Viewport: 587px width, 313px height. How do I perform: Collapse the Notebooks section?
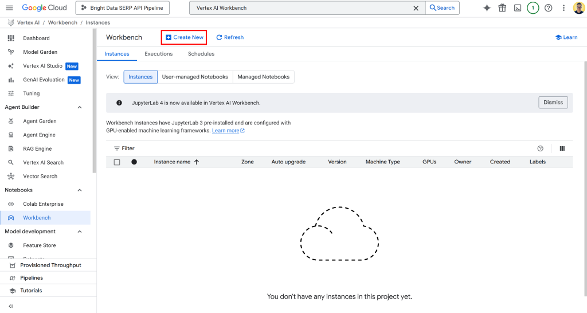point(80,190)
